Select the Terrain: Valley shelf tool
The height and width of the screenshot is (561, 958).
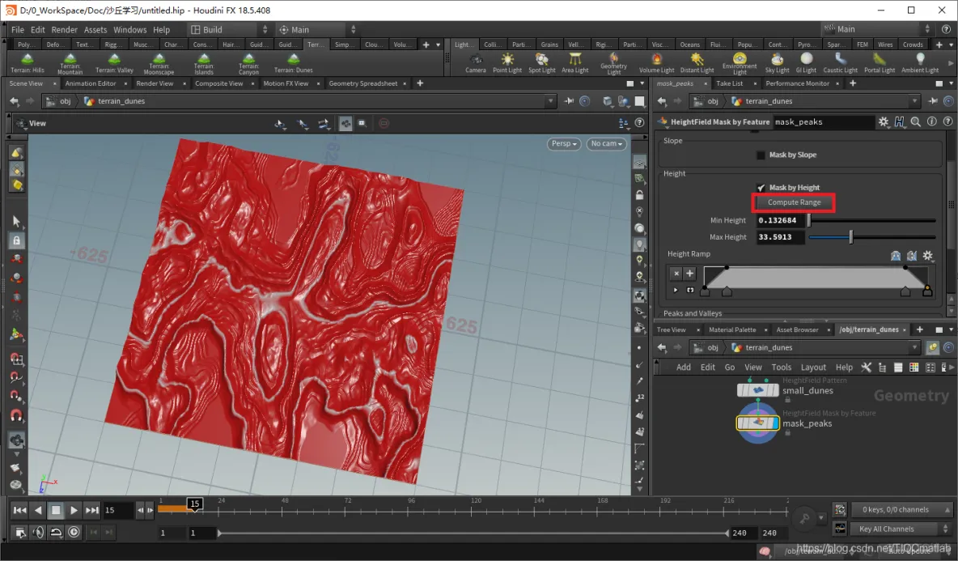coord(114,63)
